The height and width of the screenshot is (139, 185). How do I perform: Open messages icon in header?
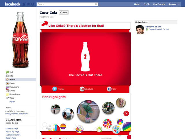tap(28, 4)
